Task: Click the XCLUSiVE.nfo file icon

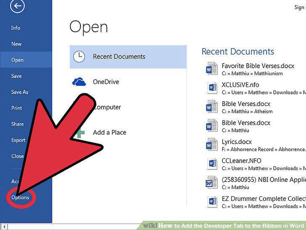Action: [x=212, y=88]
